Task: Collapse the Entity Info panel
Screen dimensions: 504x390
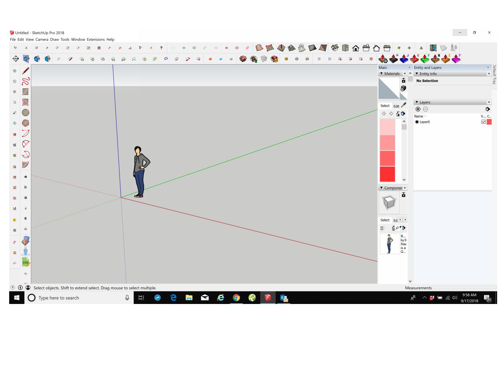Action: click(x=417, y=74)
